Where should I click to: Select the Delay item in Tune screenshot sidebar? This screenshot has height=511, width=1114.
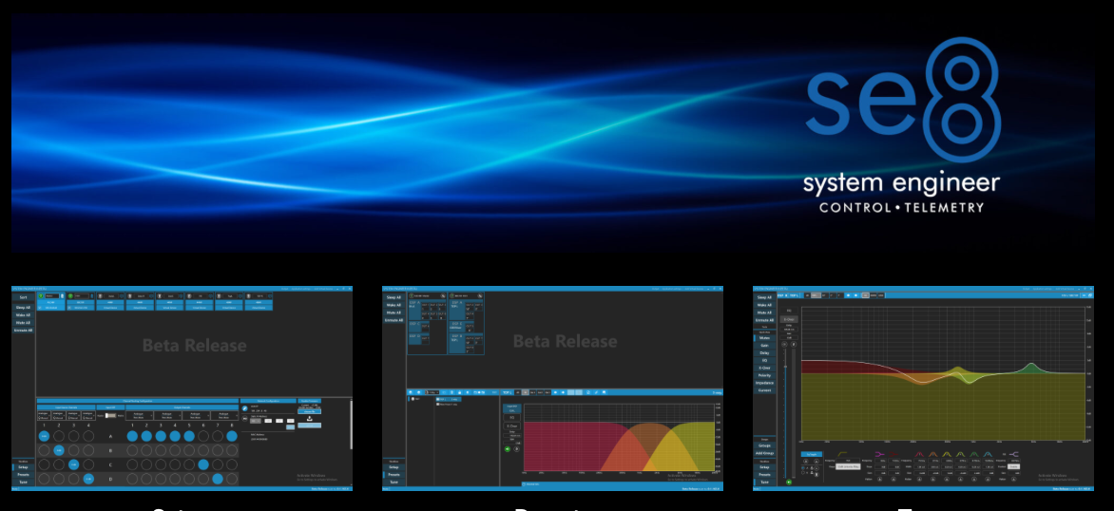(x=764, y=352)
